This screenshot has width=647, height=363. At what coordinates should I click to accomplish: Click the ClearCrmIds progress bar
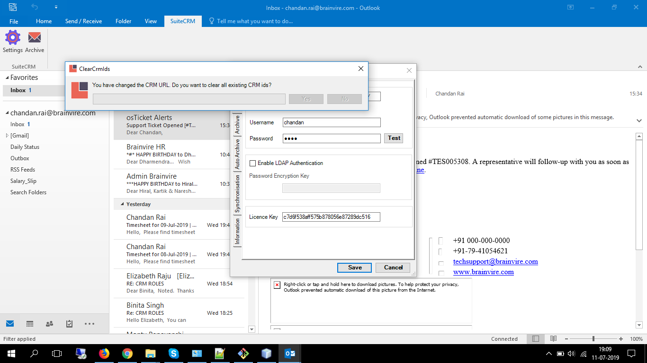click(189, 99)
